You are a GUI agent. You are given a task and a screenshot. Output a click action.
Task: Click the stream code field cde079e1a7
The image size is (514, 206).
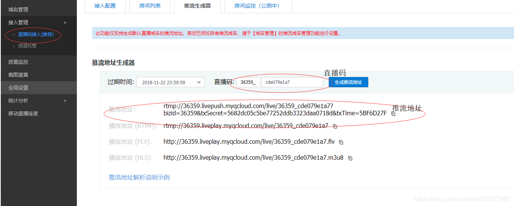coord(292,82)
